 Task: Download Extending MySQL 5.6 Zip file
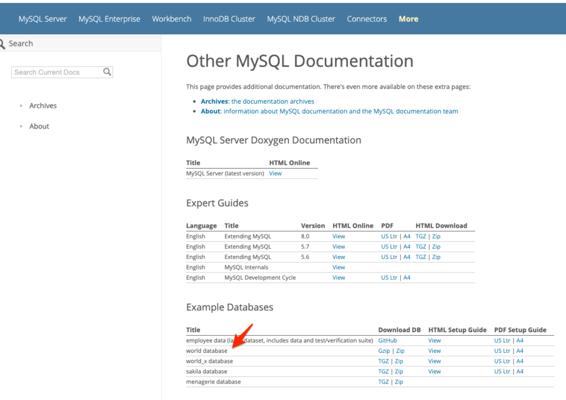[436, 257]
